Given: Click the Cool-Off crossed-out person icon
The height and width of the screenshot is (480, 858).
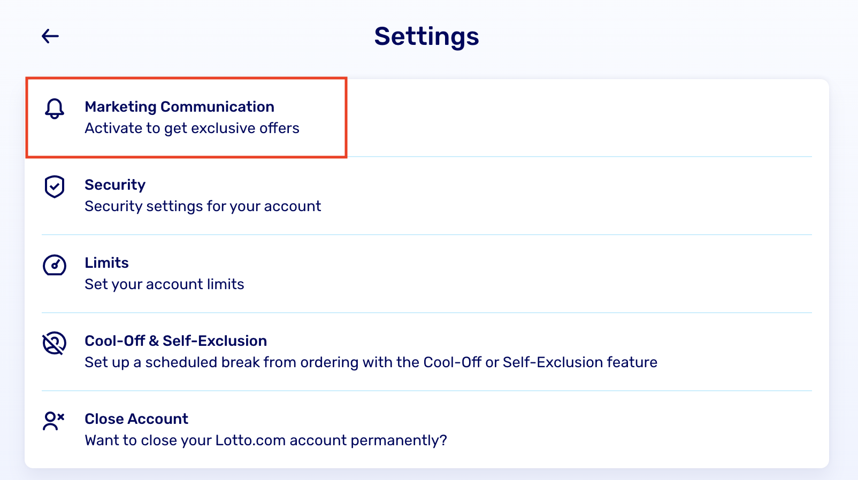Looking at the screenshot, I should [x=54, y=343].
